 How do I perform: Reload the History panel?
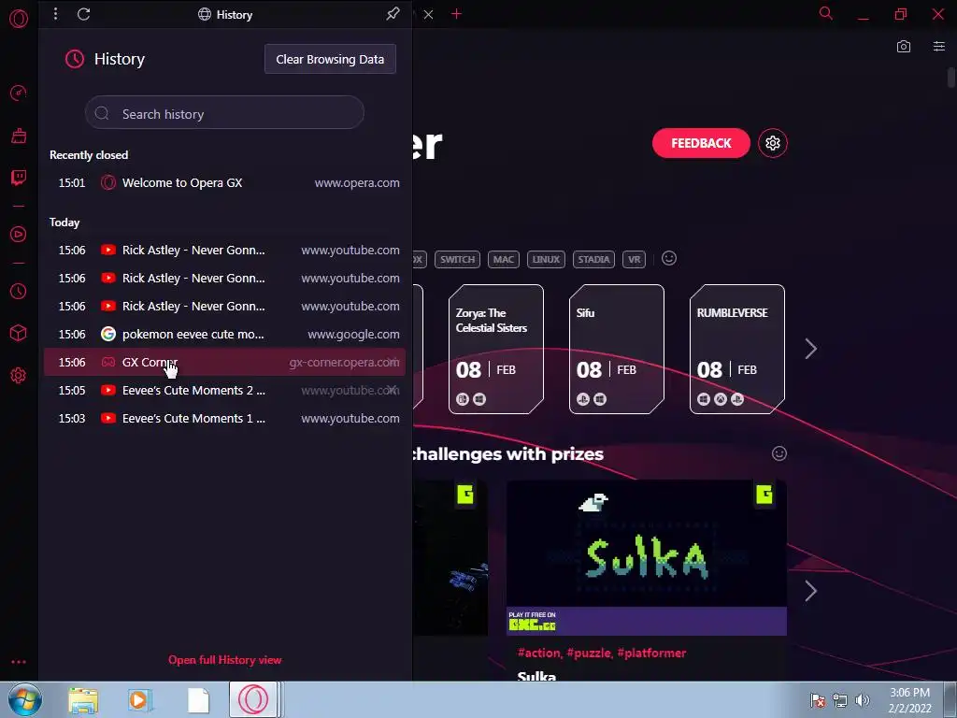tap(83, 14)
